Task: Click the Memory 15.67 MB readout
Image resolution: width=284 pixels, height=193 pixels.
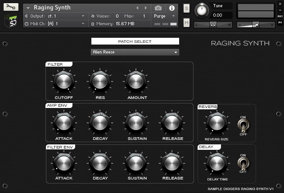Action: pos(125,24)
